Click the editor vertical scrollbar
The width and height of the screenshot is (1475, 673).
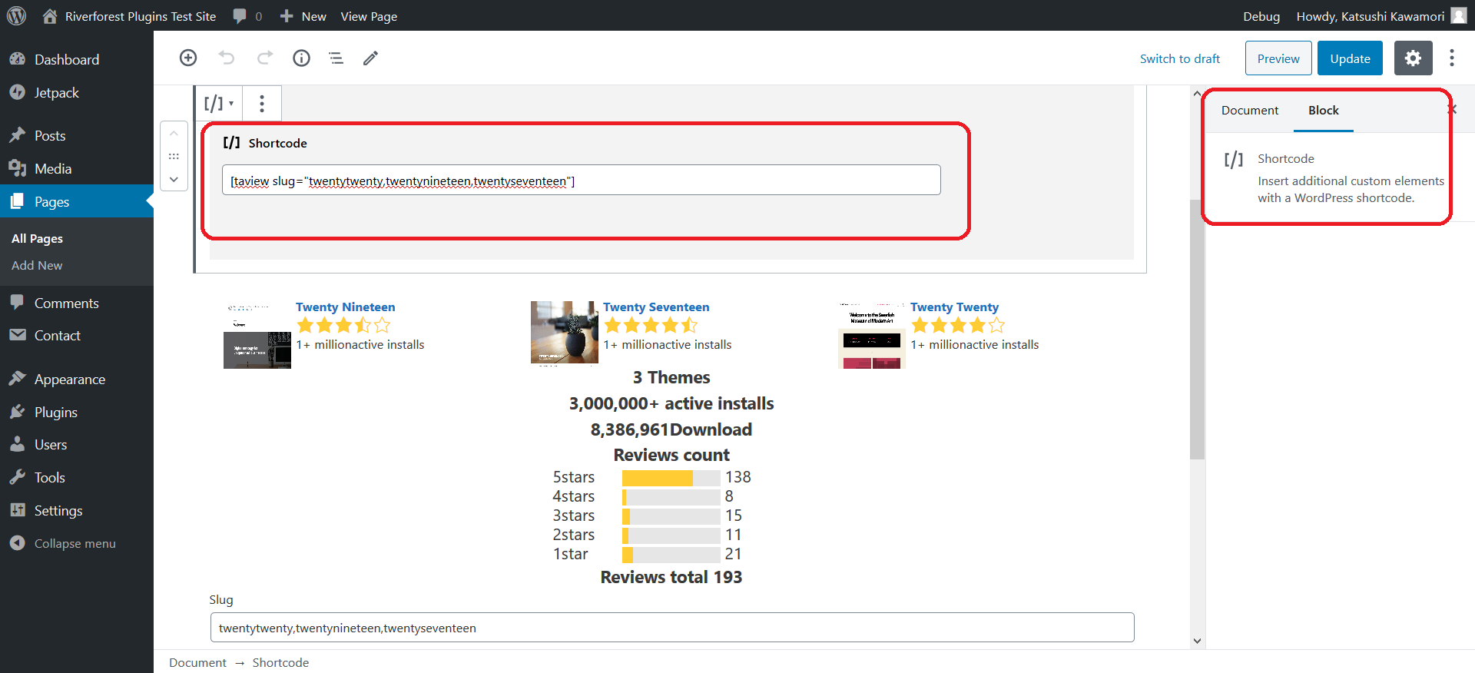coord(1197,329)
